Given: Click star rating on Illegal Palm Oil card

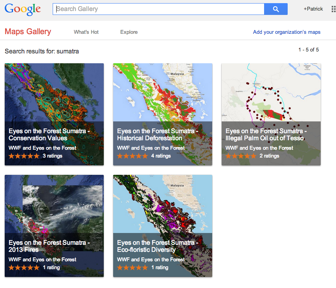Looking at the screenshot, I should (241, 156).
